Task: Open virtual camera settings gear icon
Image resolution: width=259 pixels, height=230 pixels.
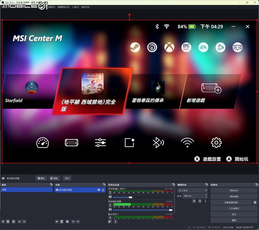Action: 255,202
